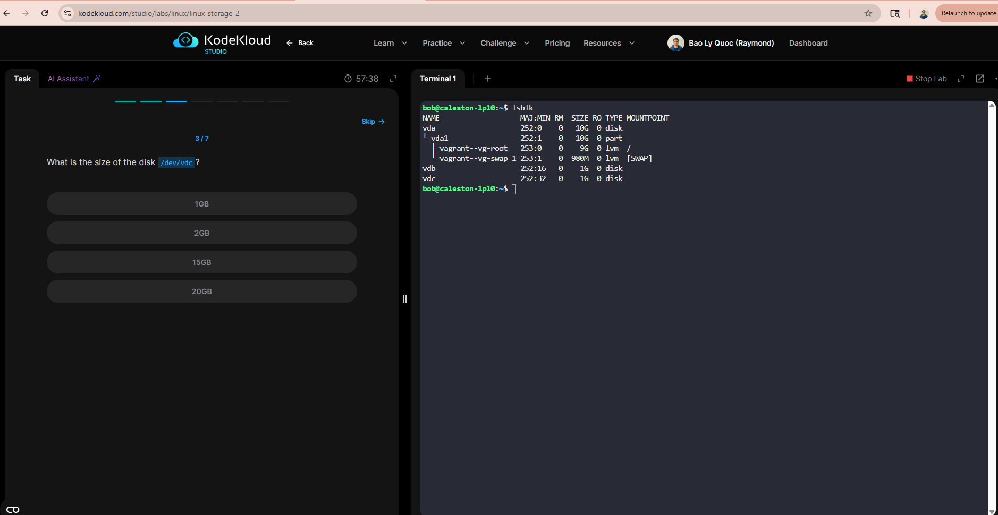998x515 pixels.
Task: Click the panel resize divider handle
Action: click(405, 299)
